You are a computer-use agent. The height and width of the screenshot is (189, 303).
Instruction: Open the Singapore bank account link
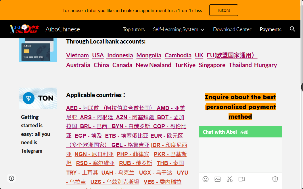(x=212, y=65)
